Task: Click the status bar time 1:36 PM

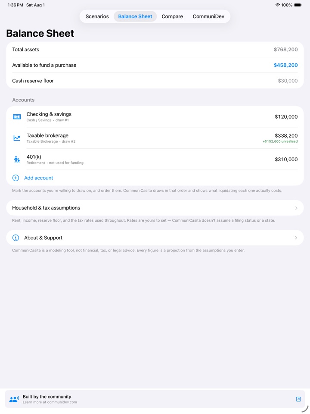Action: [15, 5]
